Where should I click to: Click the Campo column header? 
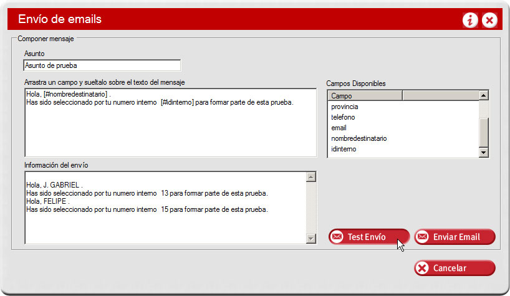coord(365,96)
